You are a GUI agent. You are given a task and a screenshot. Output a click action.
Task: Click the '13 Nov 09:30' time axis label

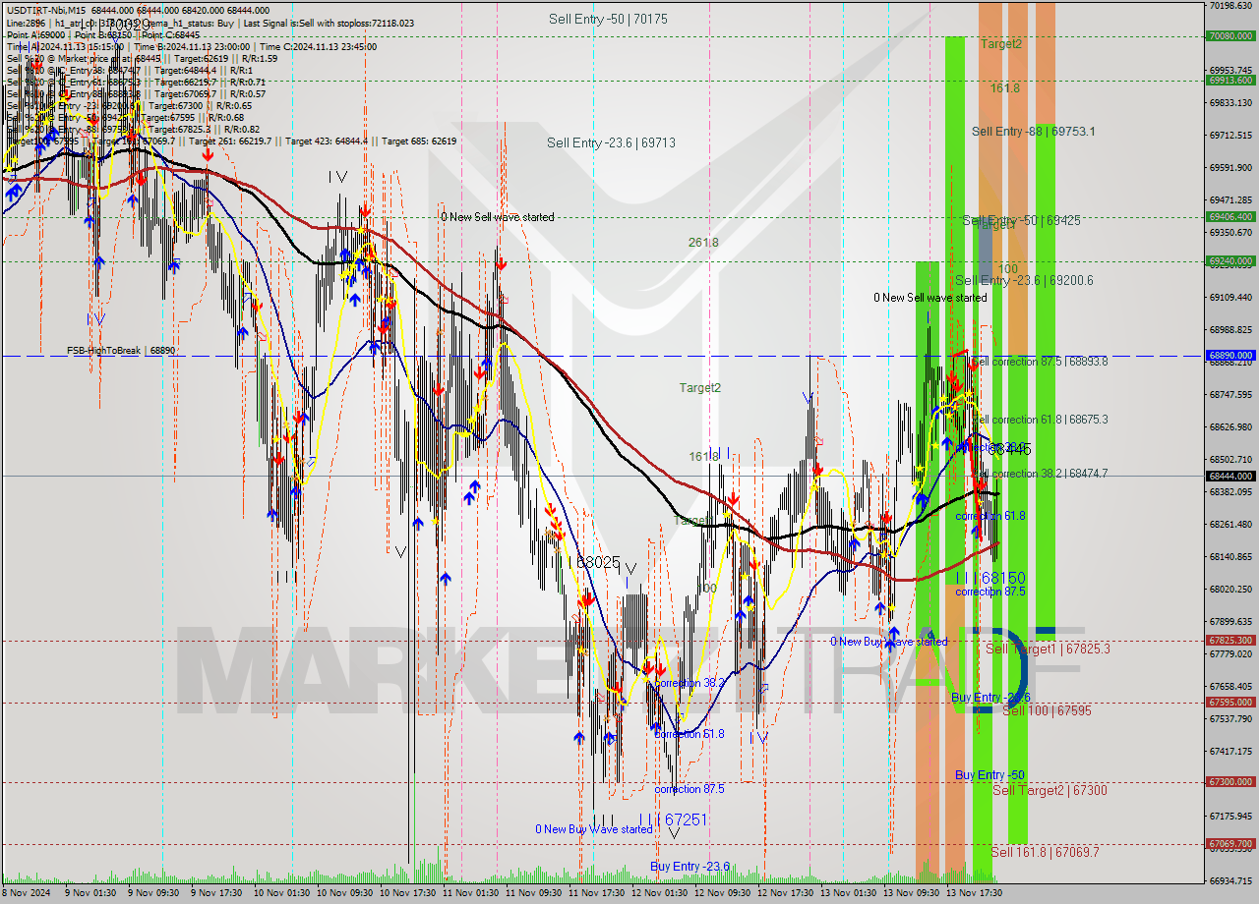coord(911,893)
